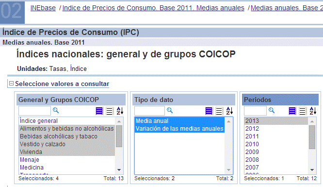Select all values in Tipo de dato
Screen dimensions: 323x187
click(209, 111)
